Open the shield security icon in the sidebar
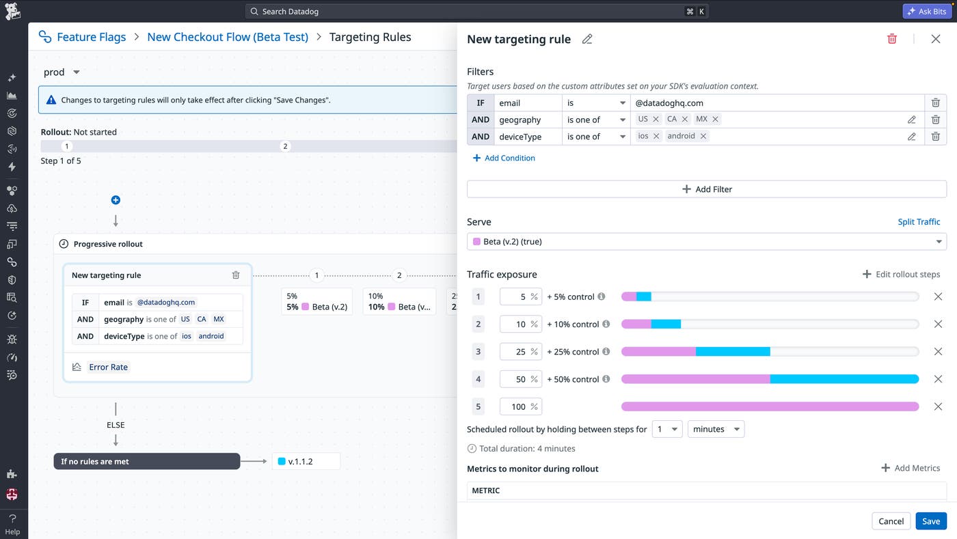This screenshot has width=957, height=539. click(12, 279)
